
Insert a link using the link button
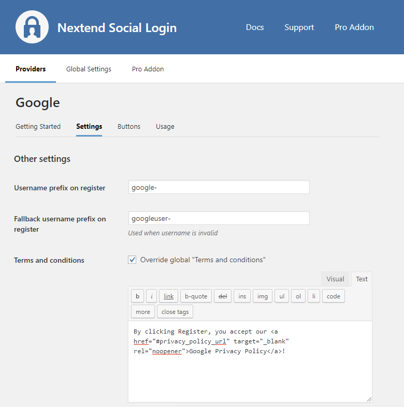point(168,296)
